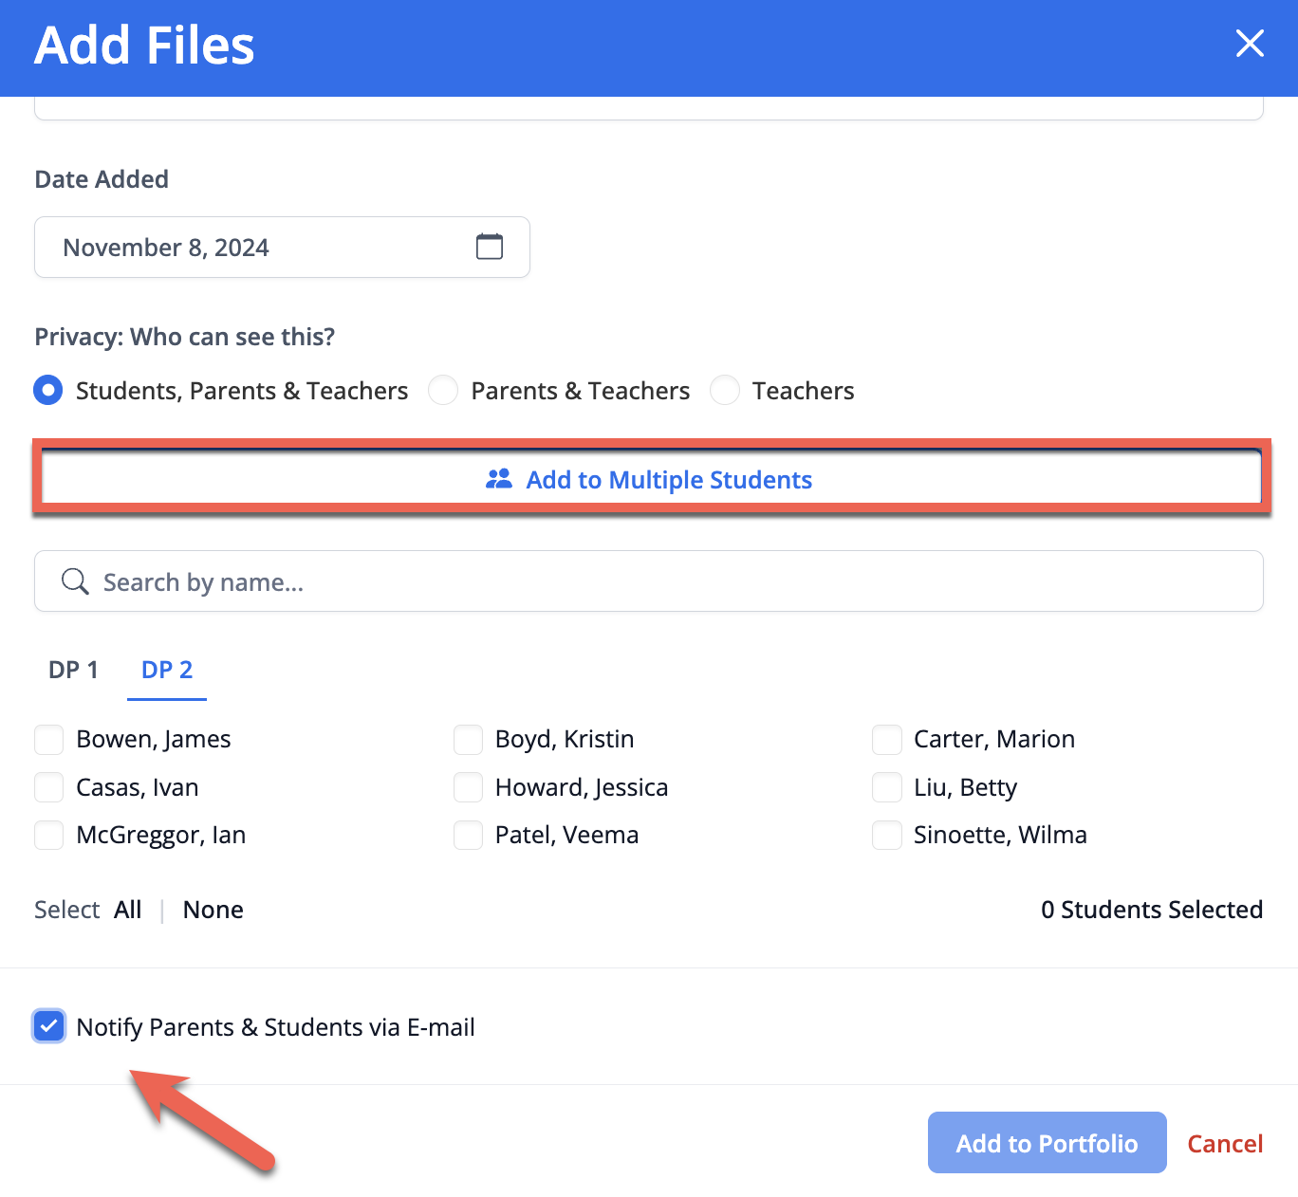Tick the checkbox for Howard, Jessica
Image resolution: width=1298 pixels, height=1197 pixels.
(x=468, y=787)
